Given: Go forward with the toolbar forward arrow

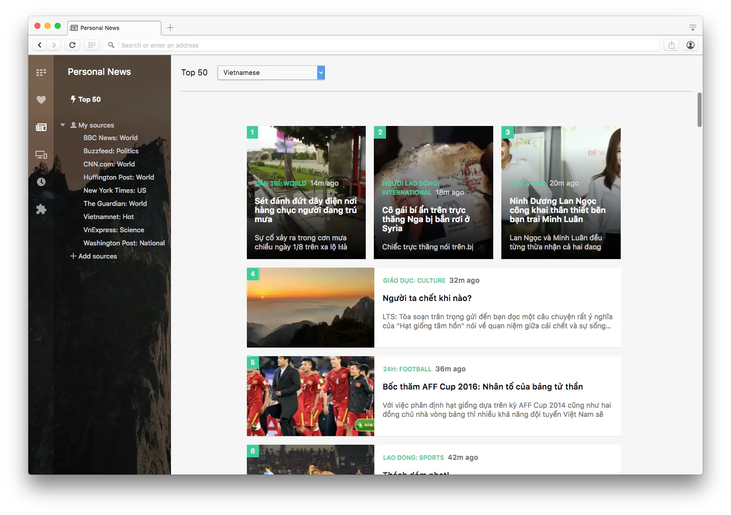Looking at the screenshot, I should pos(54,45).
